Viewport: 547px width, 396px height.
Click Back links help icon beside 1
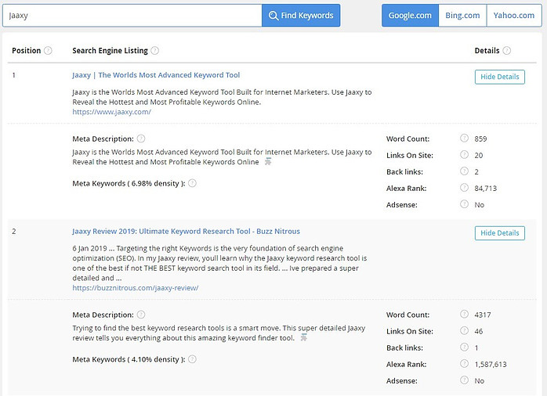click(464, 347)
